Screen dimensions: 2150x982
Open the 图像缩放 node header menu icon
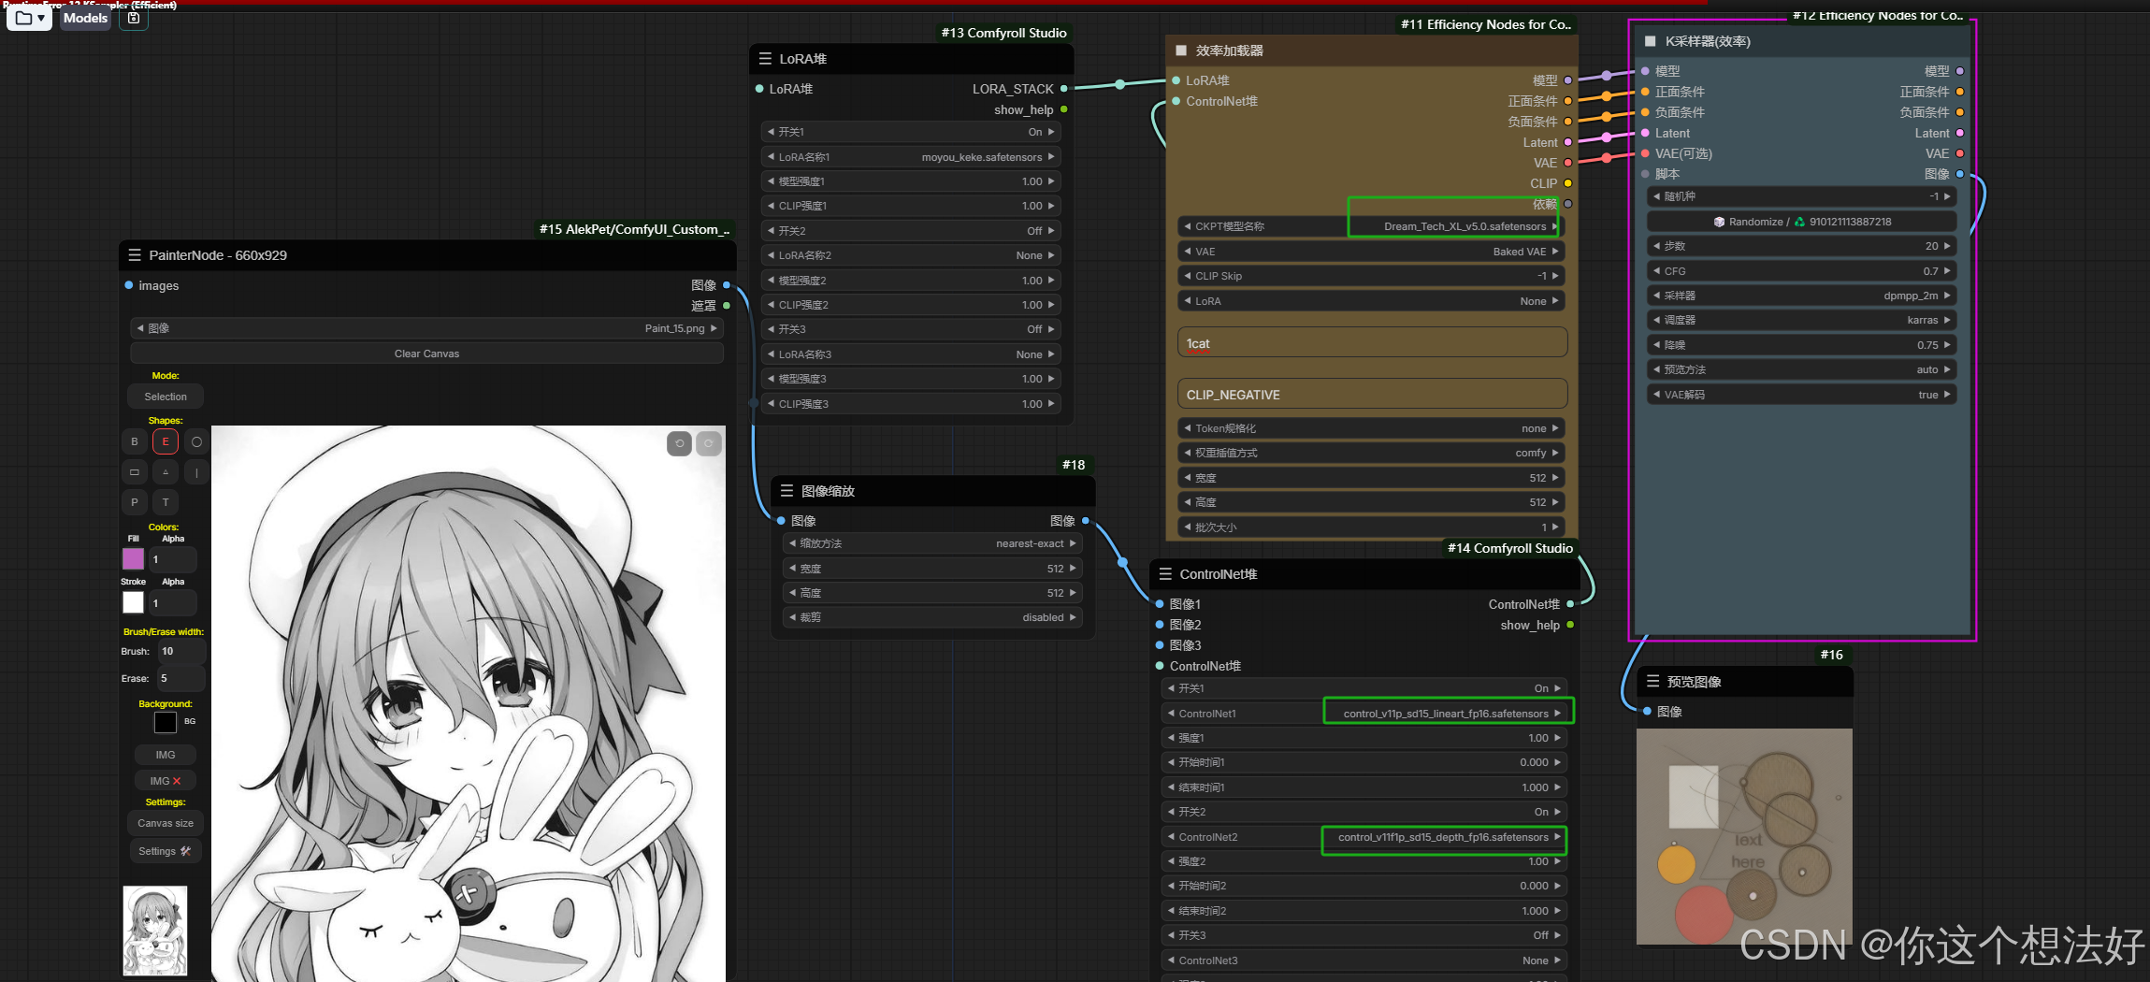point(786,491)
